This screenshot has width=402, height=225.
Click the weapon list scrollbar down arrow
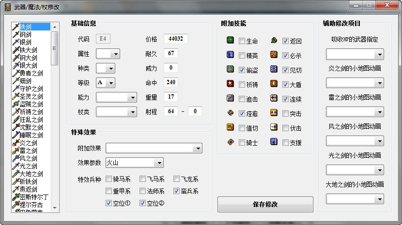click(55, 207)
